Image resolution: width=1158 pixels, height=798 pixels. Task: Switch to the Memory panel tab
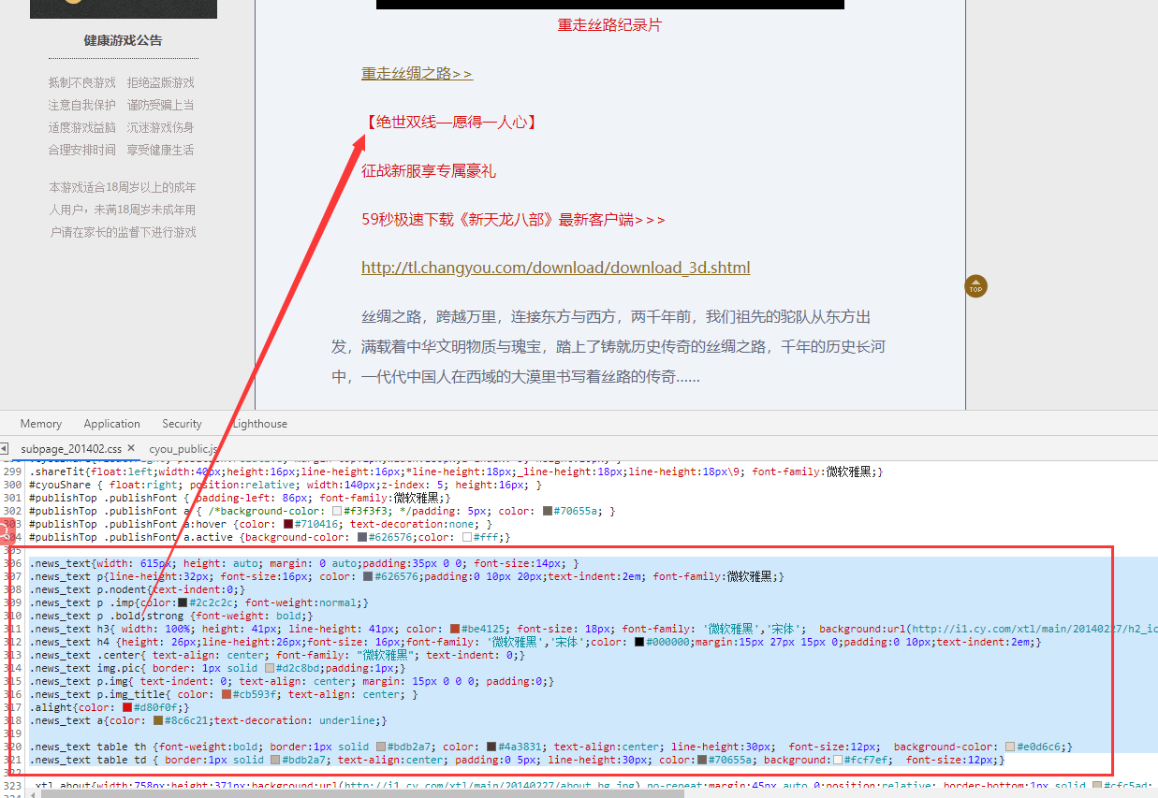click(x=41, y=424)
